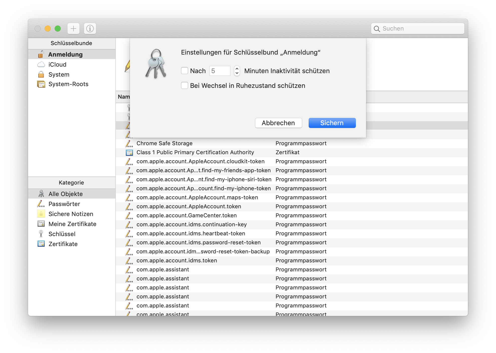Click the Abbrechen button
This screenshot has height=353, width=496.
278,123
